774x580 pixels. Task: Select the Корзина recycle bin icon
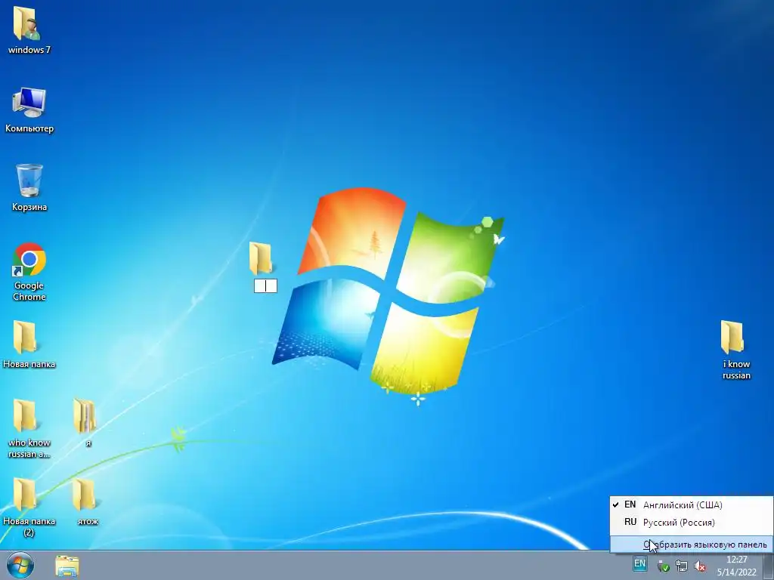pos(29,180)
